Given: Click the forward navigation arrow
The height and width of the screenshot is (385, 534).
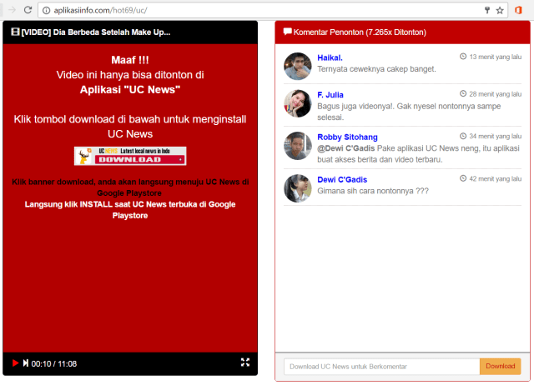Looking at the screenshot, I should click(12, 10).
